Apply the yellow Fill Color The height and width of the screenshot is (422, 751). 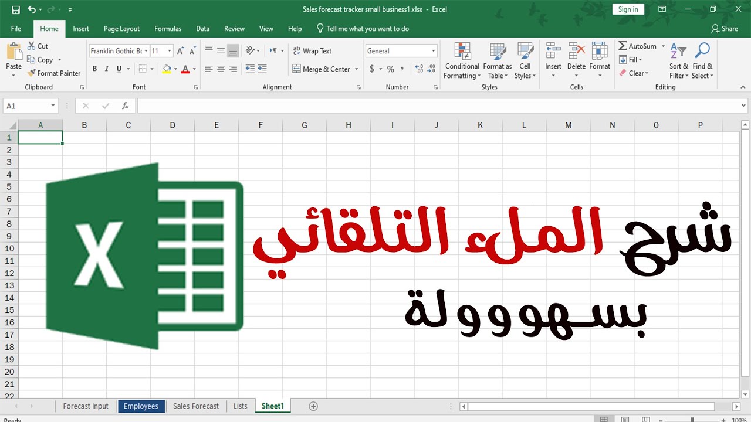click(167, 69)
